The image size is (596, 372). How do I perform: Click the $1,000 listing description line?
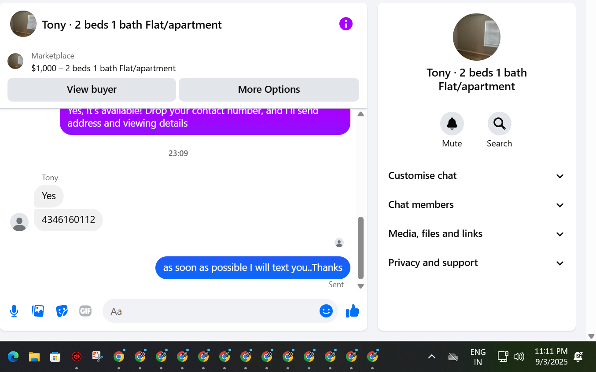(103, 68)
